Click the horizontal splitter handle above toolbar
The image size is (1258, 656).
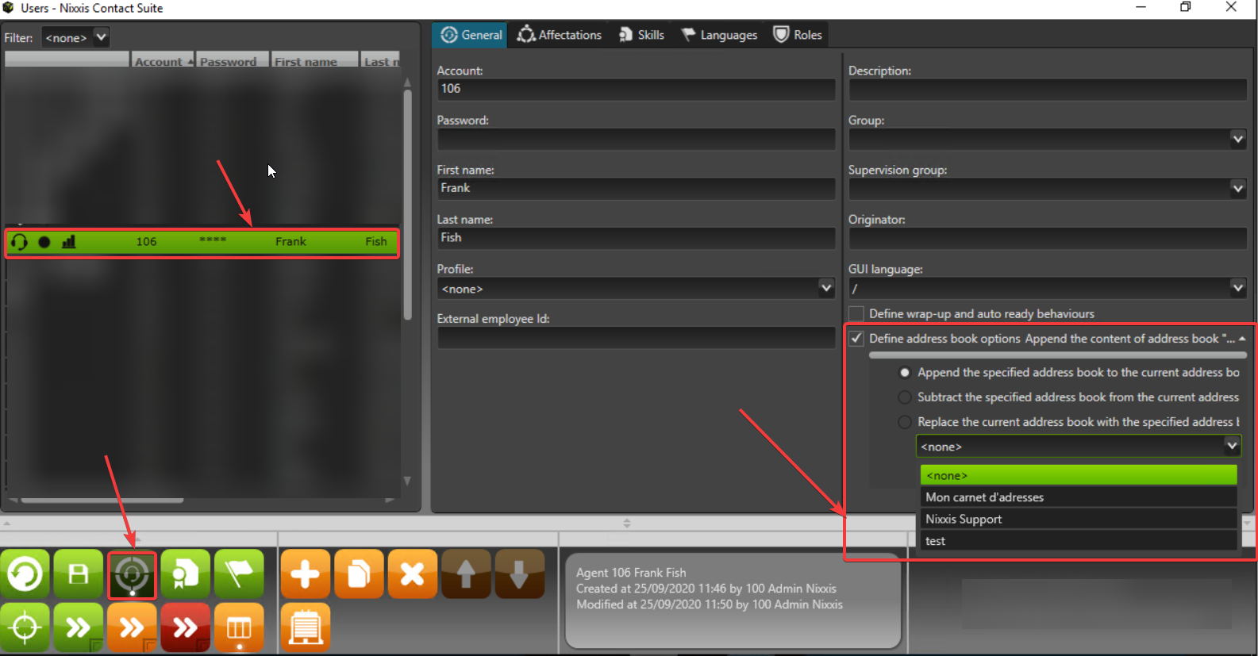[x=627, y=524]
